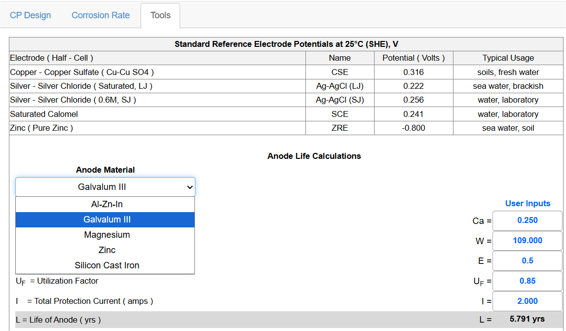Viewport: 566px width, 331px height.
Task: Edit the Ca input field
Action: (527, 221)
